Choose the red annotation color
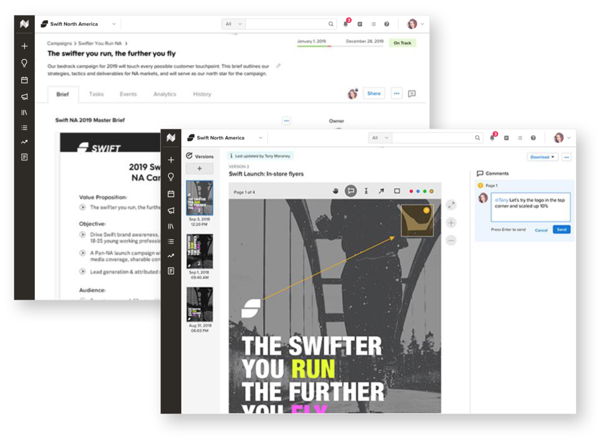Screen dimensions: 597x440 [x=411, y=191]
